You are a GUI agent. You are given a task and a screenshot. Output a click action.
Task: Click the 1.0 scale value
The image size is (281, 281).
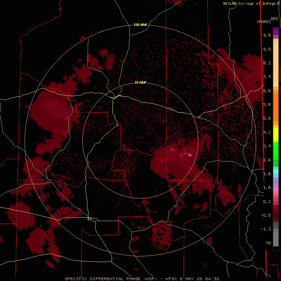tap(267, 188)
